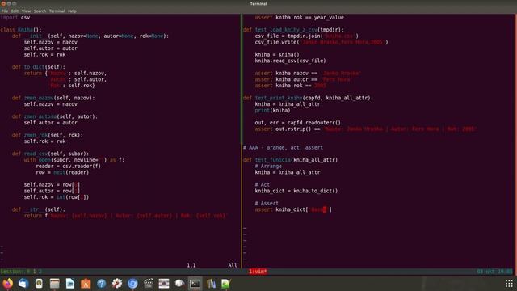Open LibreOffice Writer from the dock
Image resolution: width=517 pixels, height=291 pixels.
click(70, 284)
